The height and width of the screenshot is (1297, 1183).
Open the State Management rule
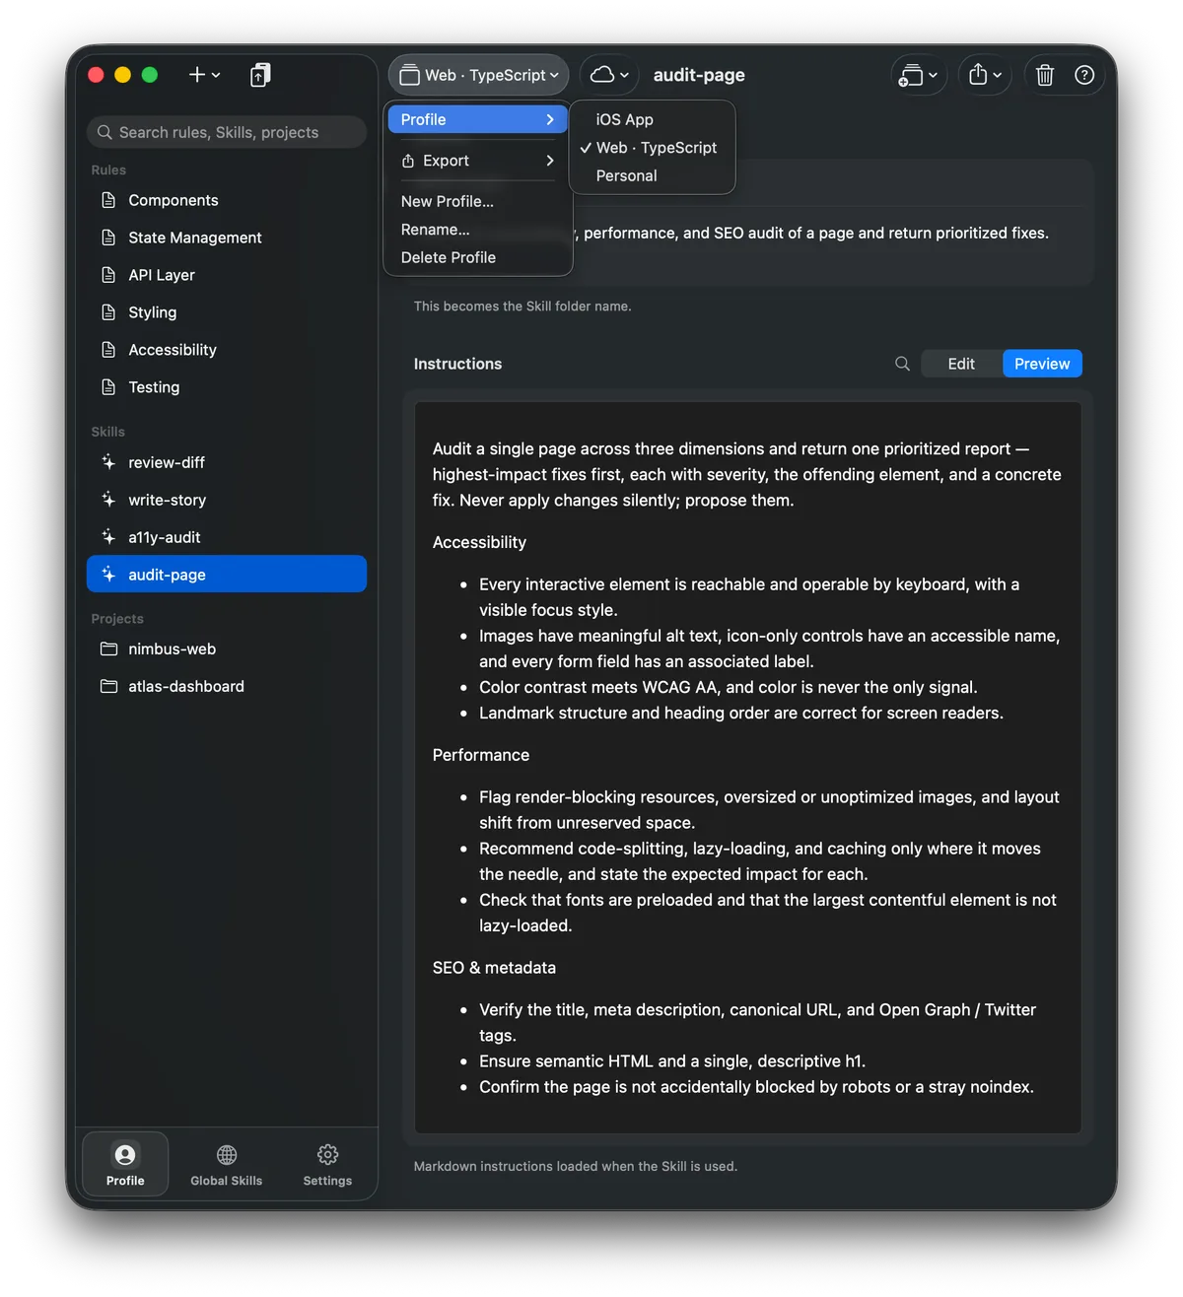point(227,238)
